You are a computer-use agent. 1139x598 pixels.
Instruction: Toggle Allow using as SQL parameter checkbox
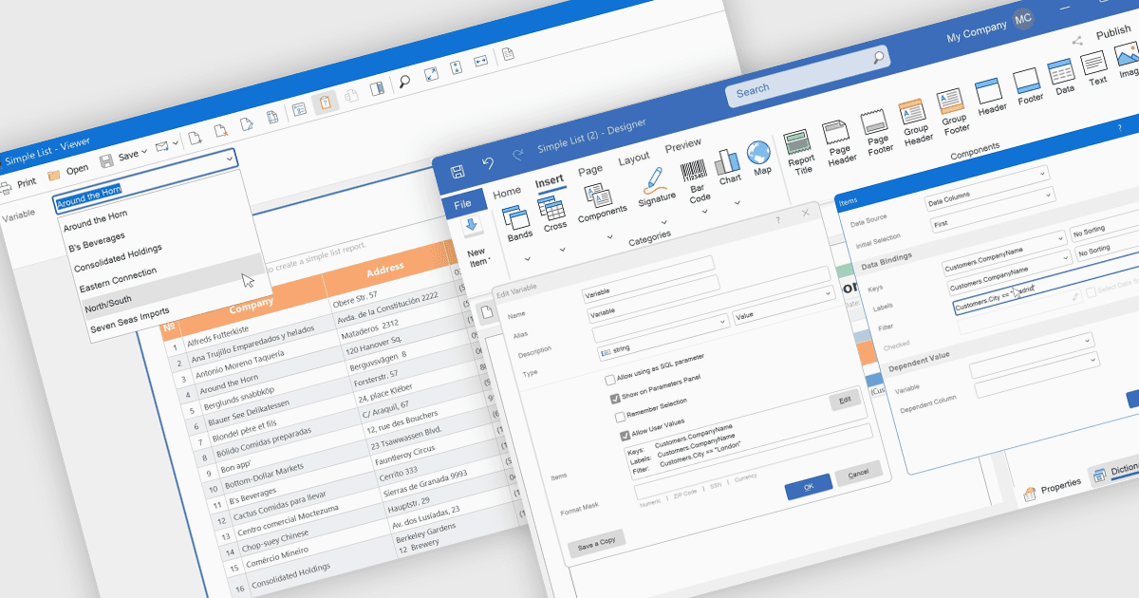(x=610, y=380)
